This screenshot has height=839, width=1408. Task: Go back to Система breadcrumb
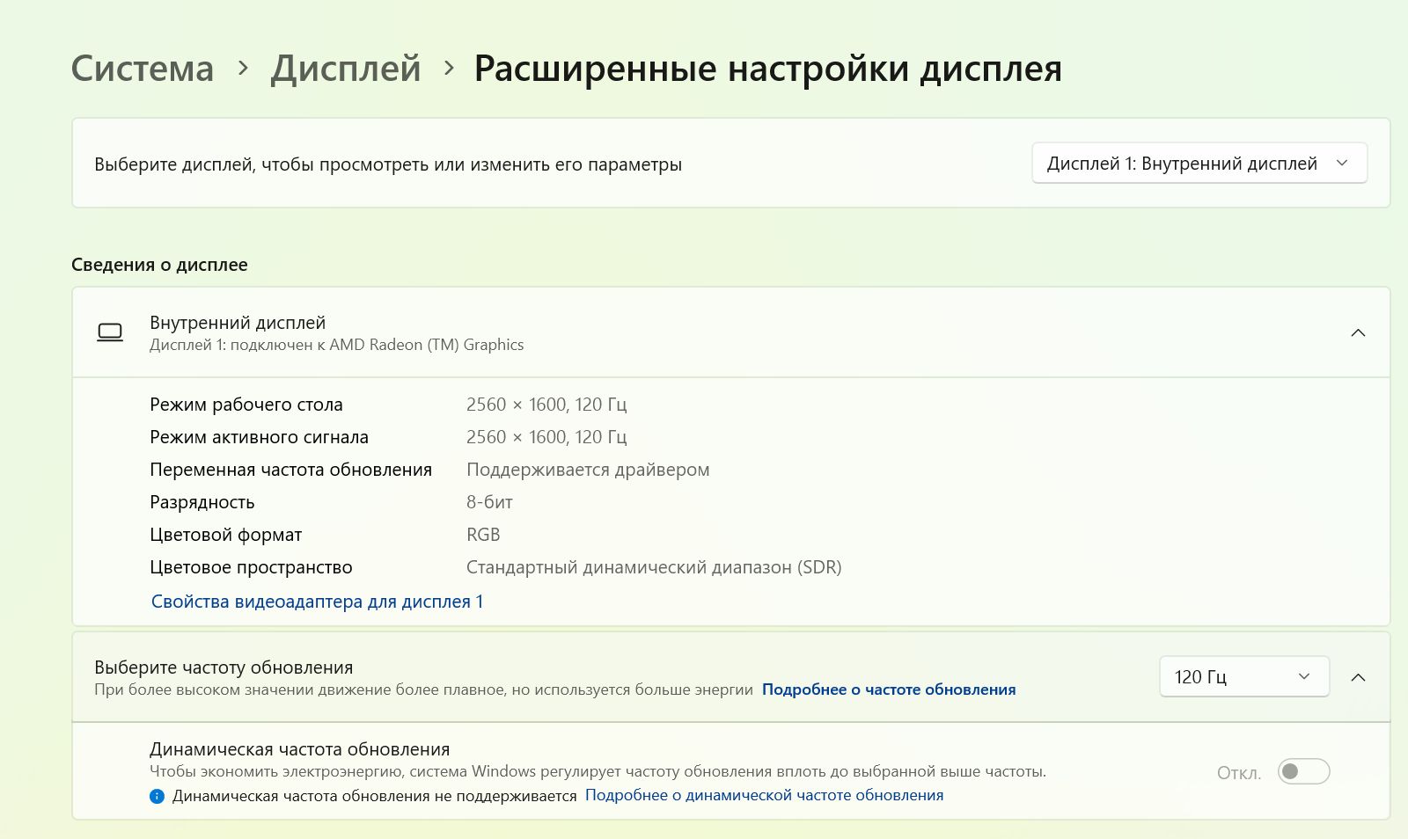click(143, 69)
